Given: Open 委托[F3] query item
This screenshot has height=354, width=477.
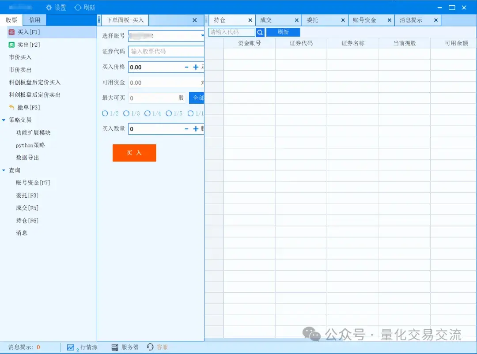Looking at the screenshot, I should 27,196.
